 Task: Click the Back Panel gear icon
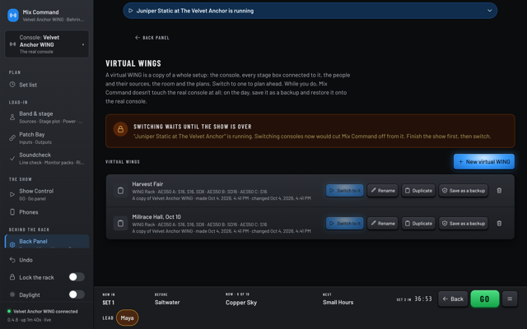tap(12, 244)
